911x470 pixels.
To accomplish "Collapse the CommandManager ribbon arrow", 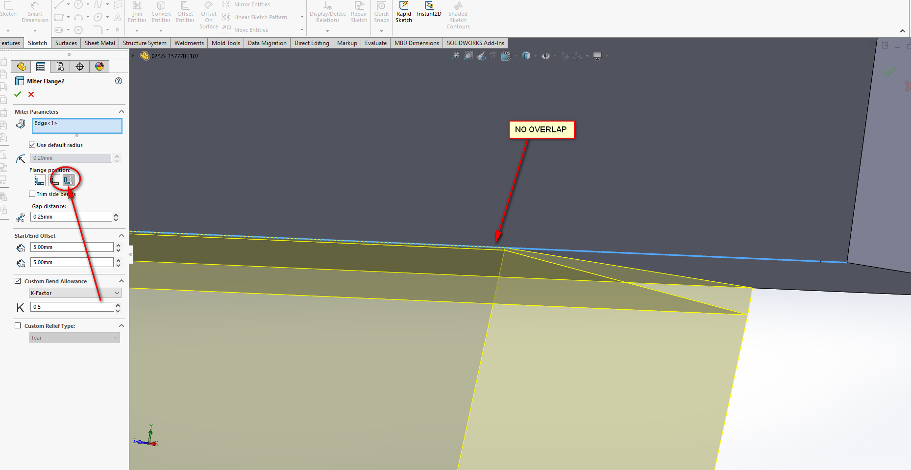I will tap(903, 31).
